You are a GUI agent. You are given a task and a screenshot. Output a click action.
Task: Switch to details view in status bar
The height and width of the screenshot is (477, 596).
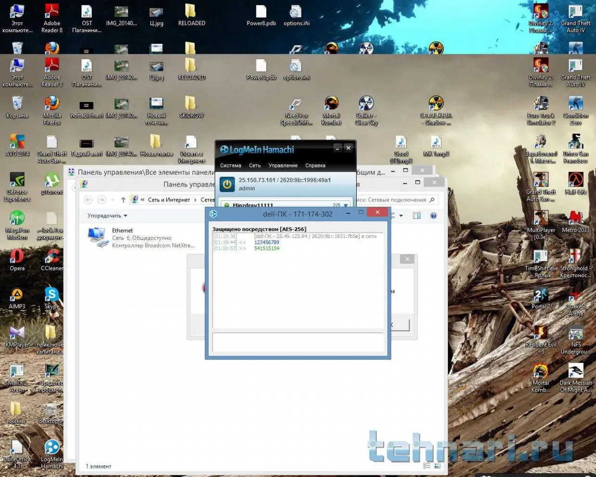[x=427, y=466]
